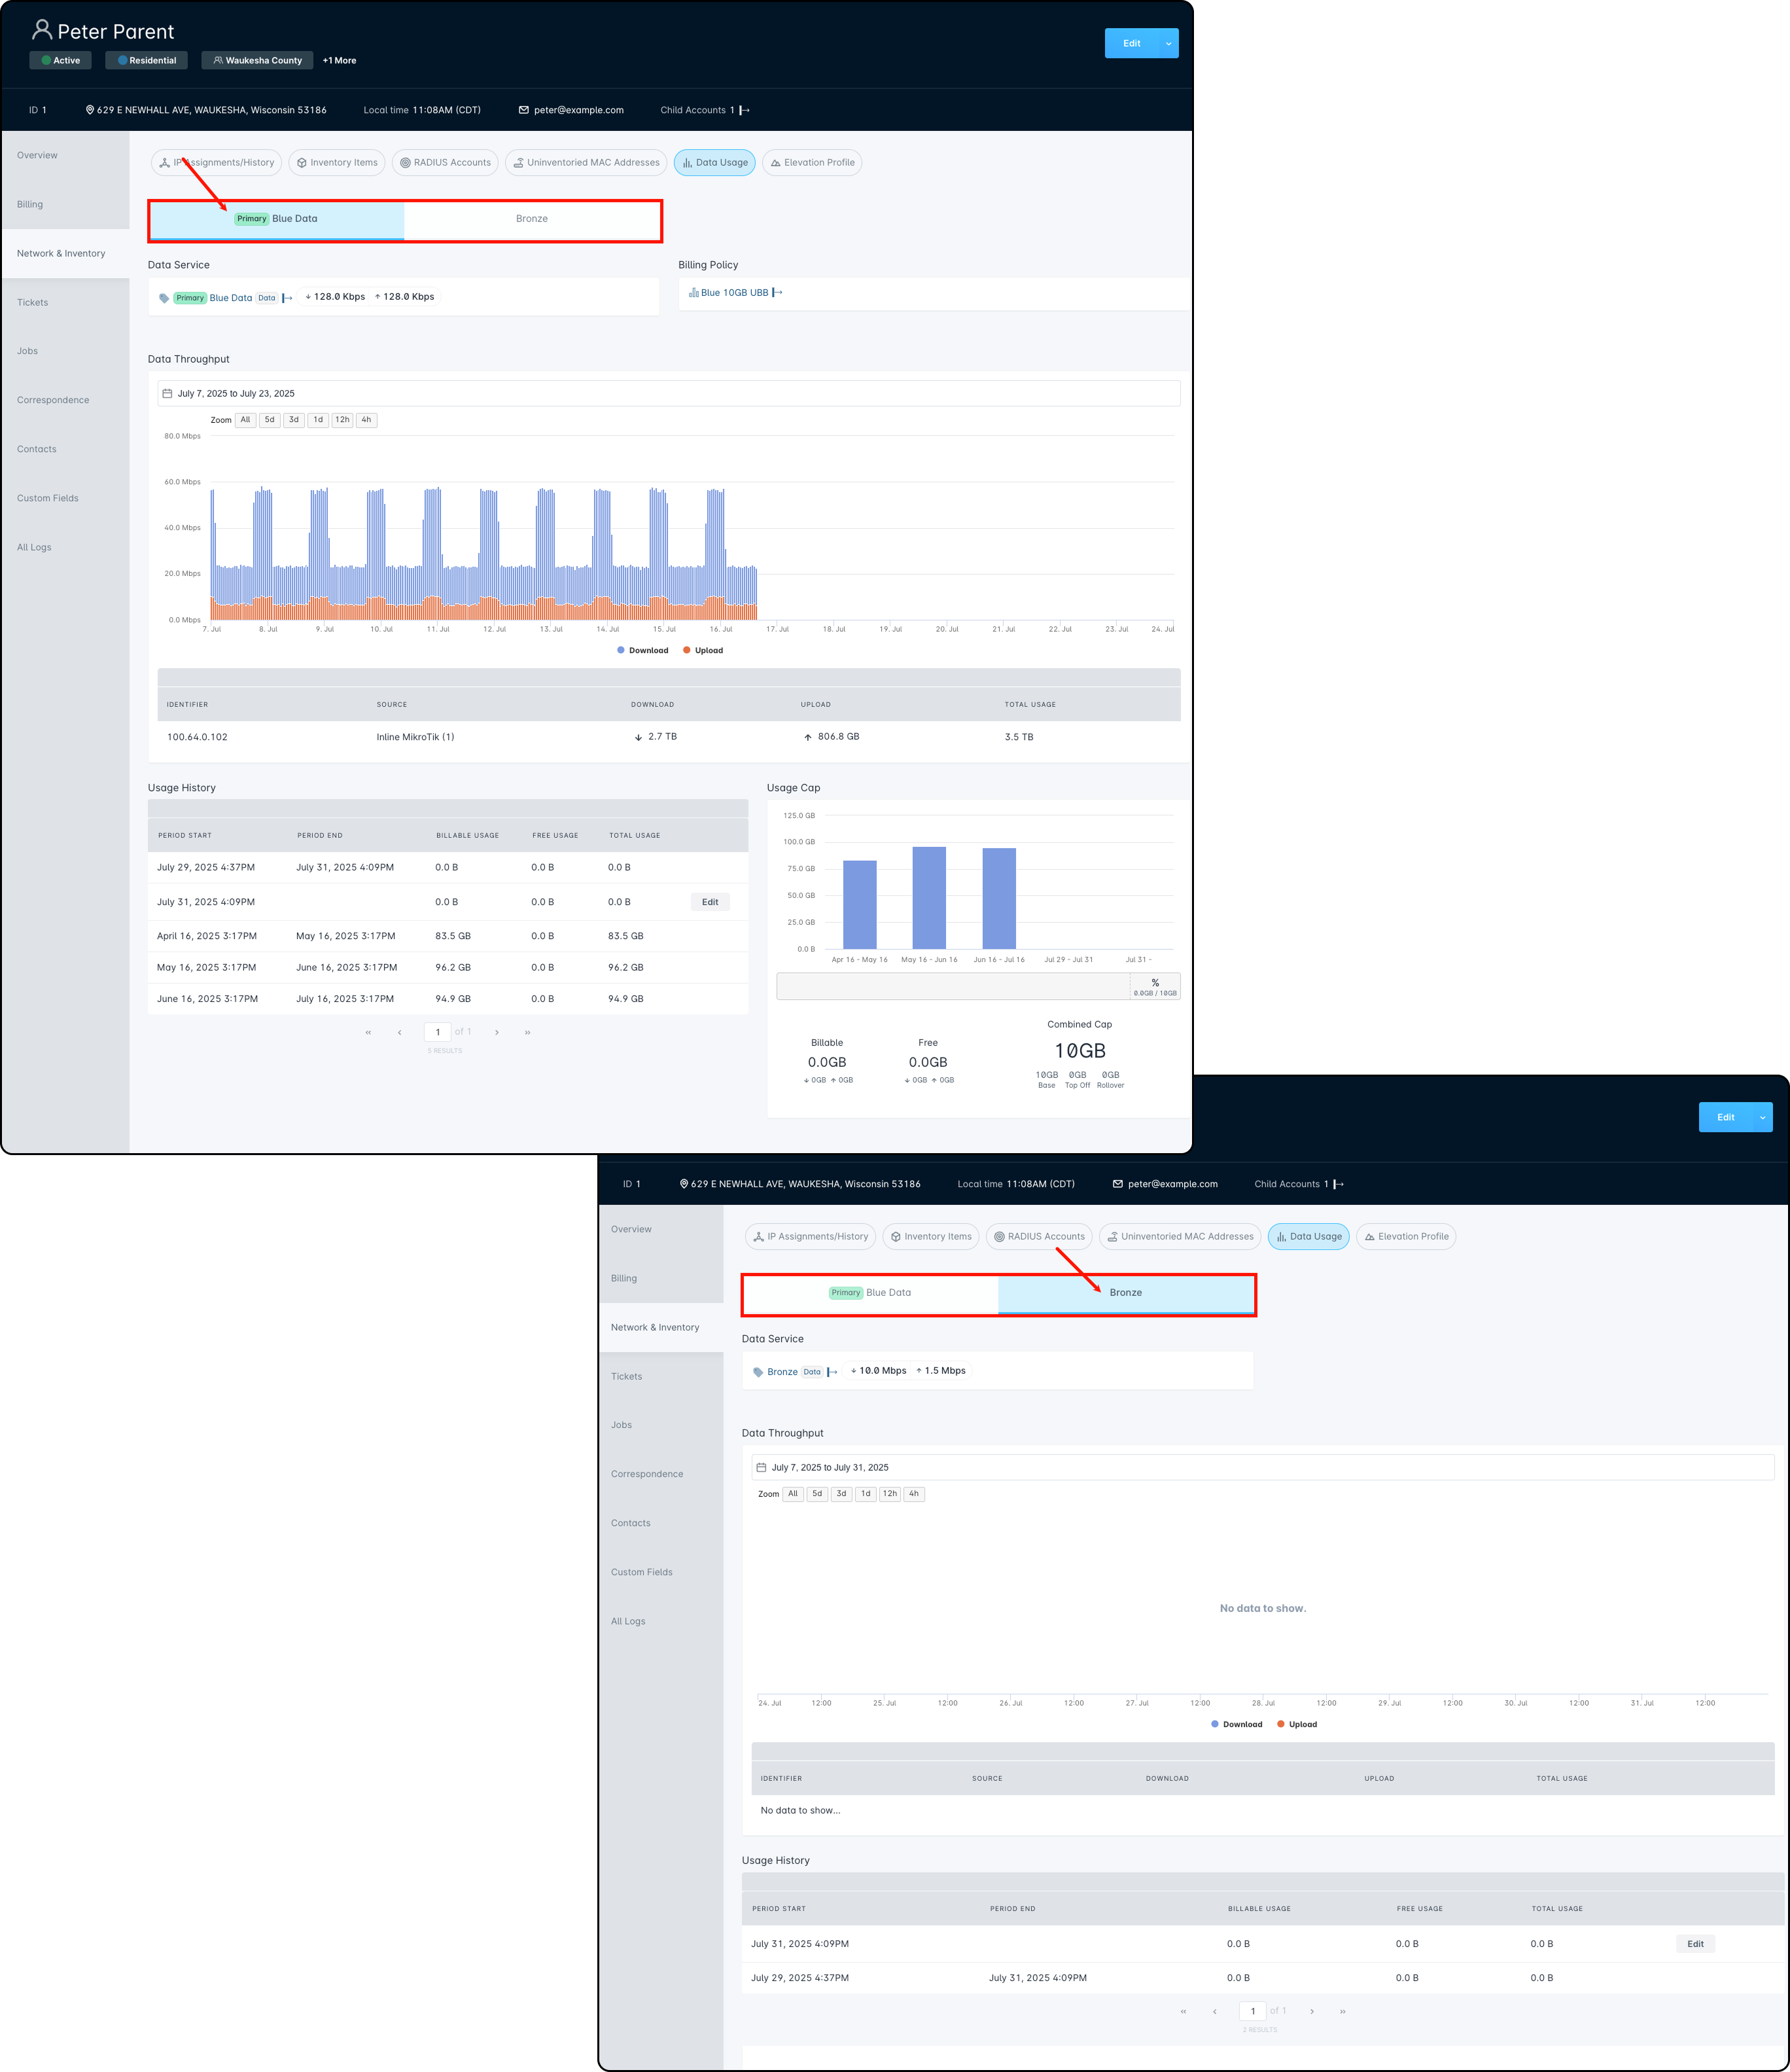Open the Blue Data service link

(231, 298)
